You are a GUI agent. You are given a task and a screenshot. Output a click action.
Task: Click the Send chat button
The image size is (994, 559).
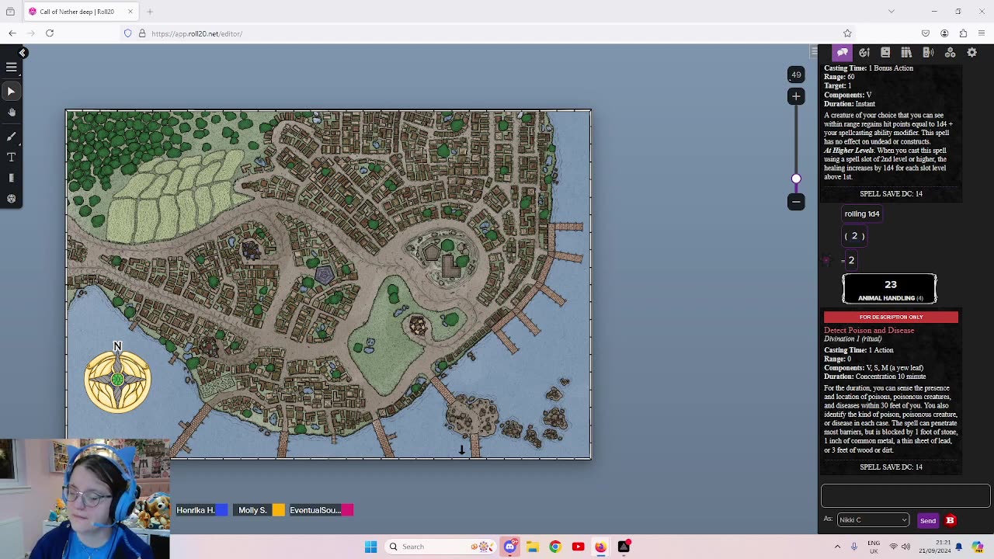[x=928, y=521]
